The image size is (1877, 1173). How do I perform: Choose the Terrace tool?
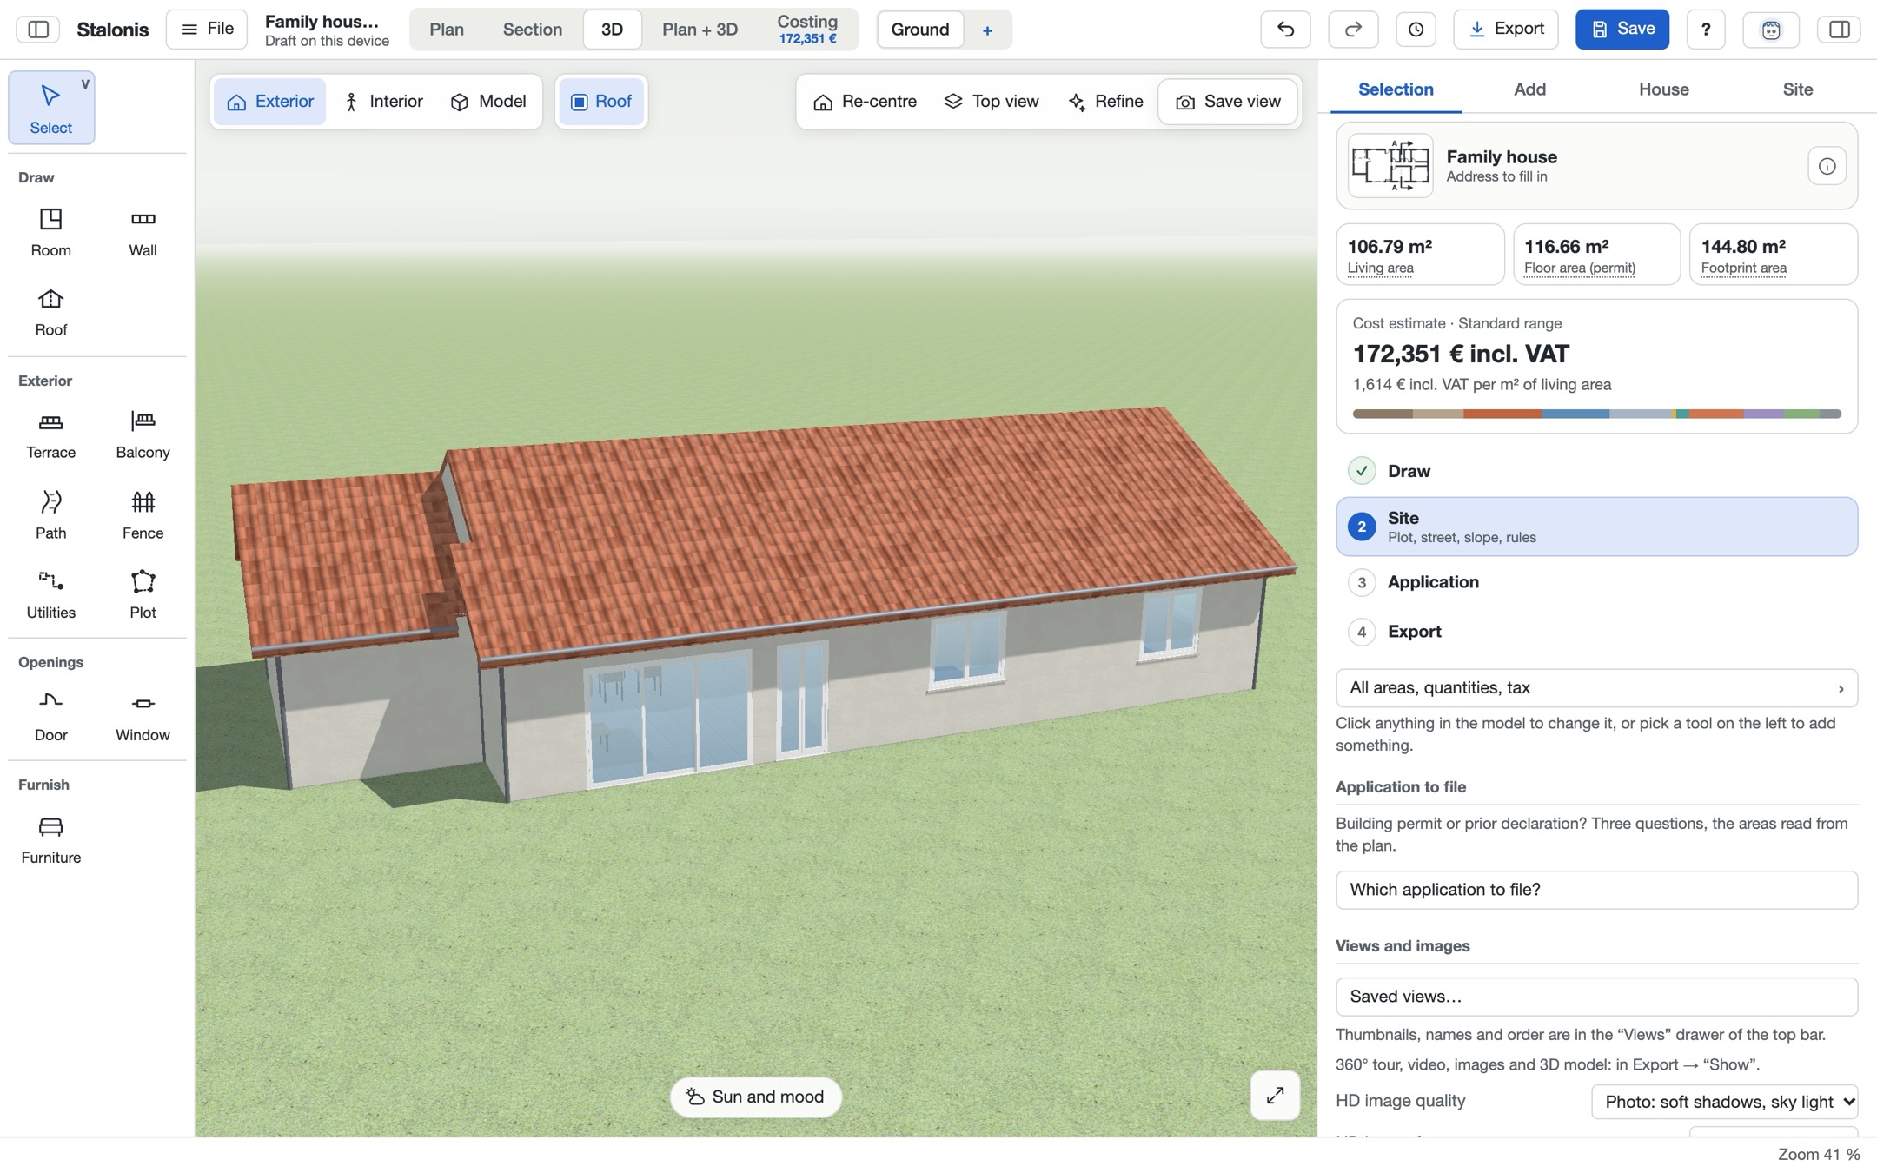[x=50, y=434]
